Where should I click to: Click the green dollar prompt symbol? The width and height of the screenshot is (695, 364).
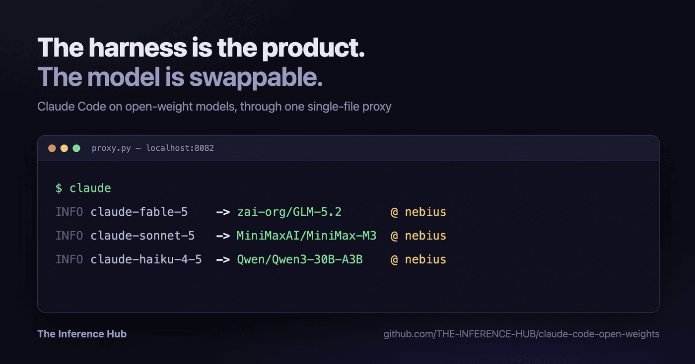click(59, 188)
